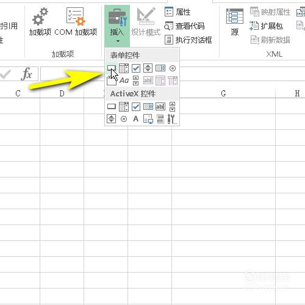Viewport: 305px width, 305px height.
Task: Open 扩展包 expansion packs
Action: pyautogui.click(x=266, y=26)
